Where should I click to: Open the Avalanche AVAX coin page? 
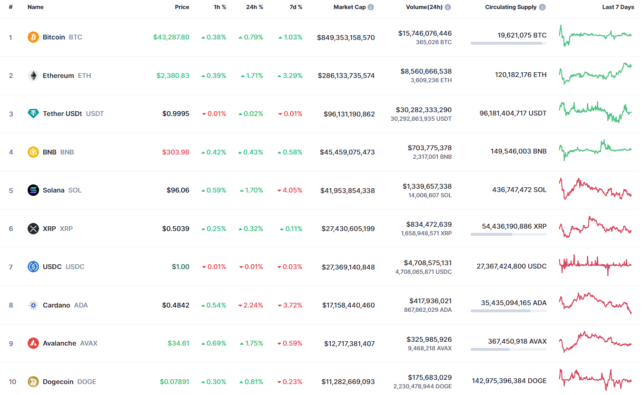click(x=59, y=343)
